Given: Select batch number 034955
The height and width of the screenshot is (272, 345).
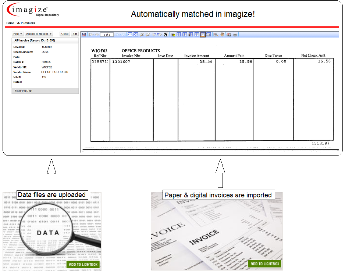Looking at the screenshot, I should click(46, 62).
